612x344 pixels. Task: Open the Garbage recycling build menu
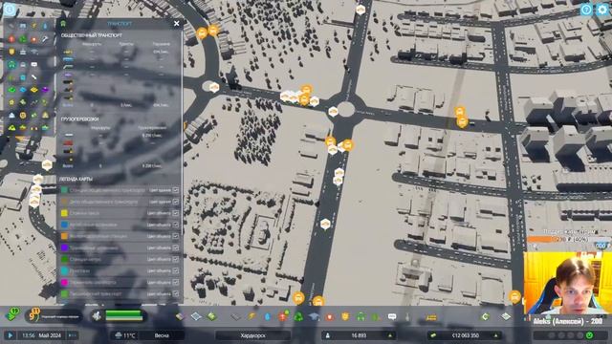tap(298, 316)
